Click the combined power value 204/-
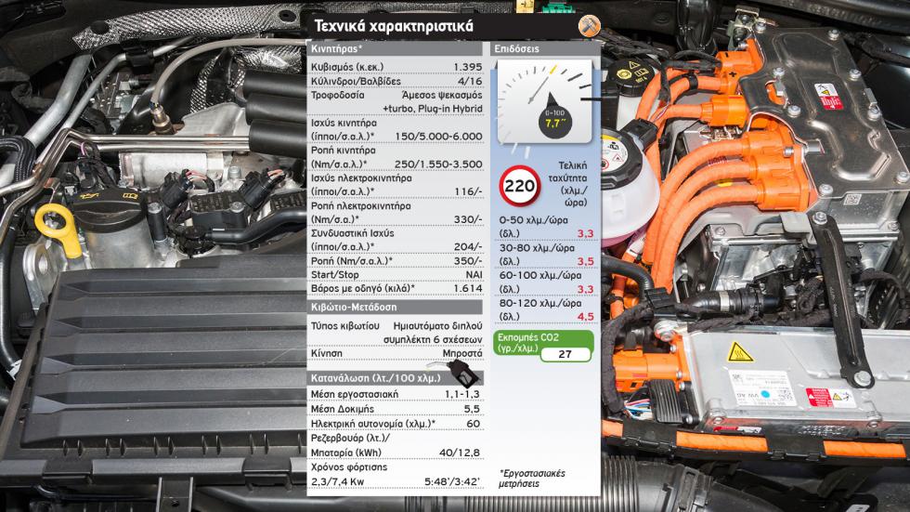 coord(468,247)
